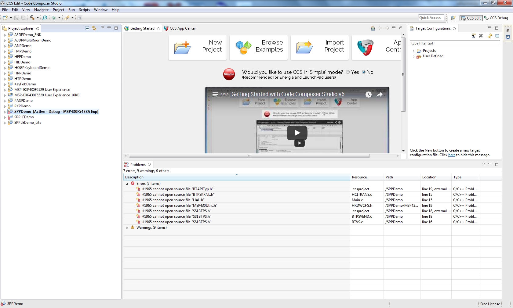Screen dimensions: 513x308
Task: Expand the Projects node in Target Configurations
Action: coord(414,51)
